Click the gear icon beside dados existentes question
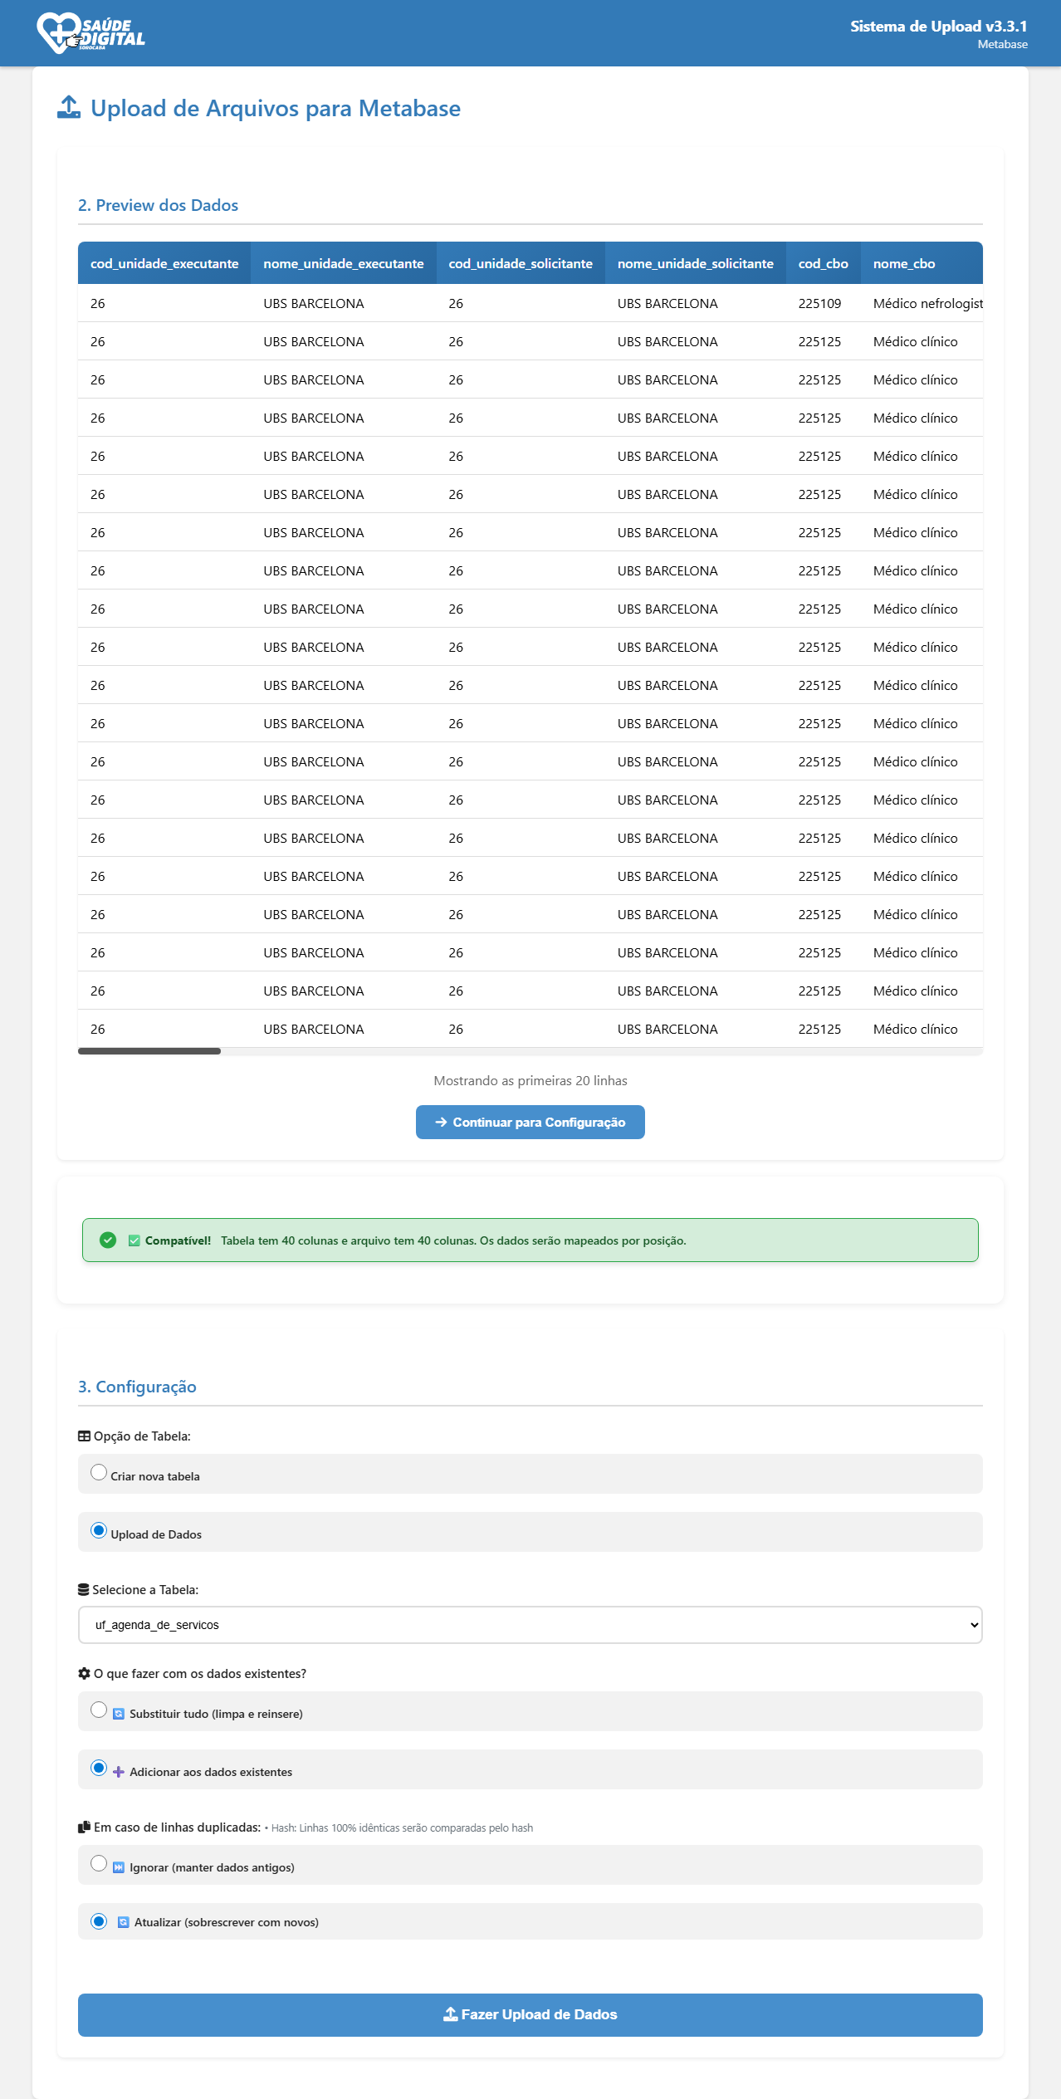Image resolution: width=1061 pixels, height=2099 pixels. tap(84, 1673)
